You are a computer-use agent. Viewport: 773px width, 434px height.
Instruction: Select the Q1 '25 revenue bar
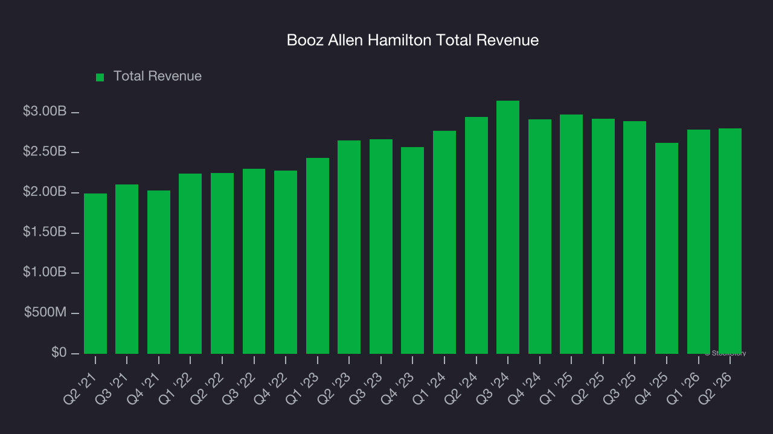point(571,234)
